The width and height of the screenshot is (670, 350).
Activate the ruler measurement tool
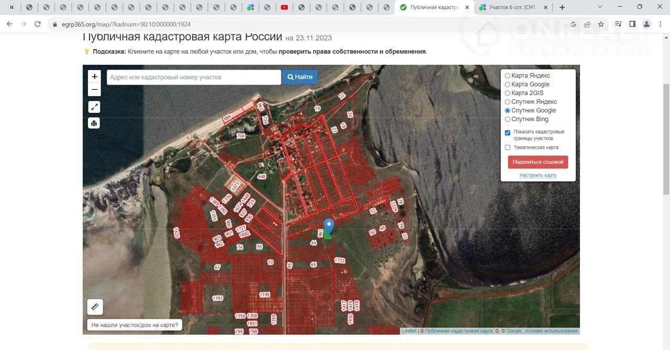[95, 307]
